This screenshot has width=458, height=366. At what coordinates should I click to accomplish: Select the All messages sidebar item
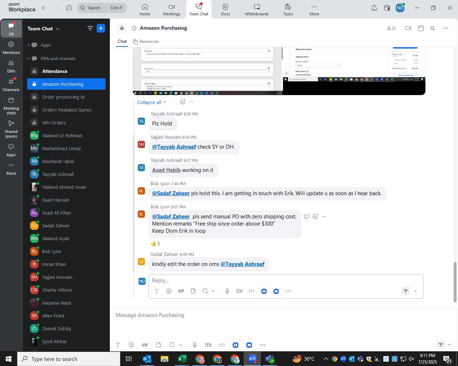(11, 29)
